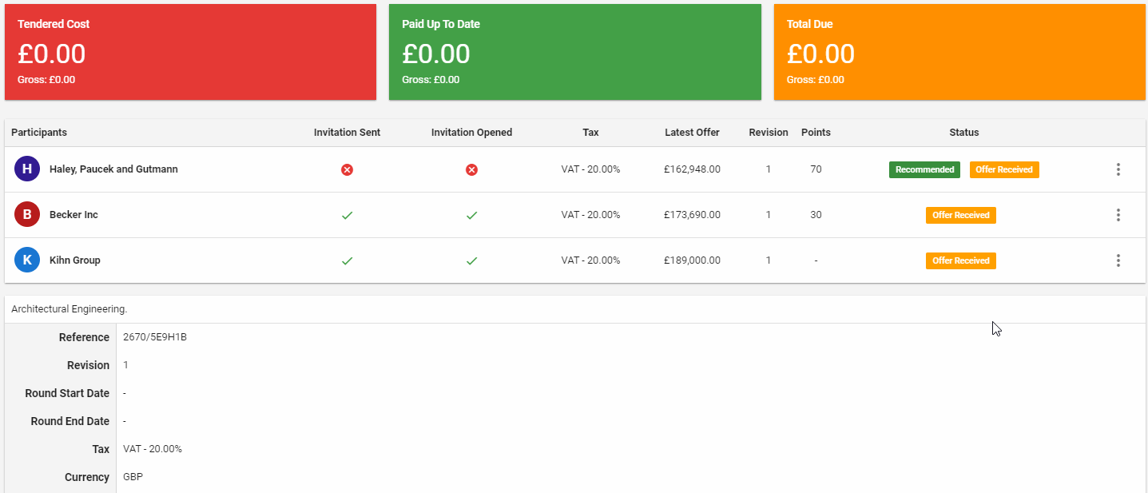
Task: Select the Status column header
Action: [963, 133]
